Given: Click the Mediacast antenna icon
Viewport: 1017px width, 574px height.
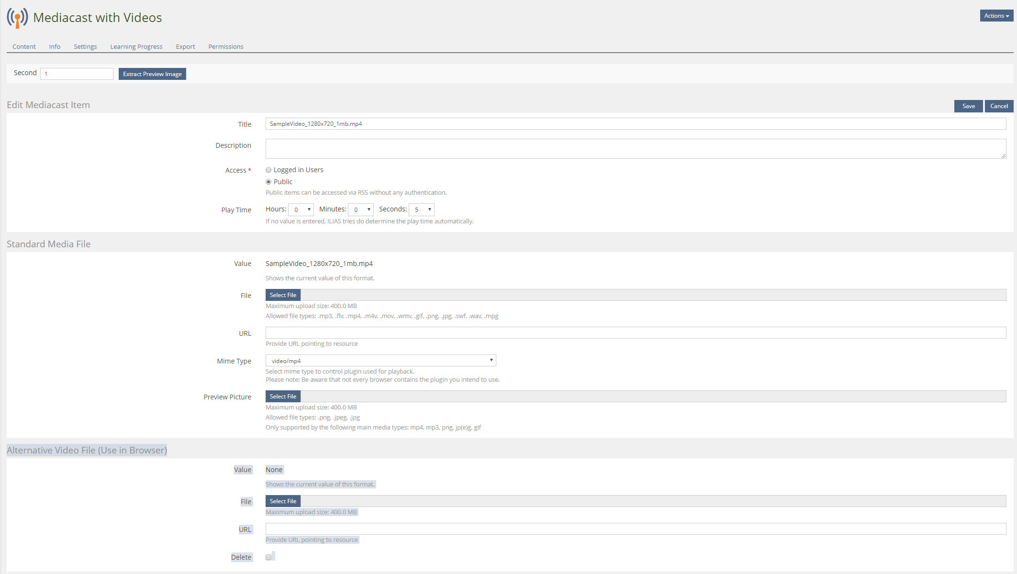Looking at the screenshot, I should (x=17, y=18).
